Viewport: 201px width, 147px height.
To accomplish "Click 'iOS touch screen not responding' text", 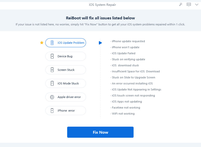I will 133,95.
